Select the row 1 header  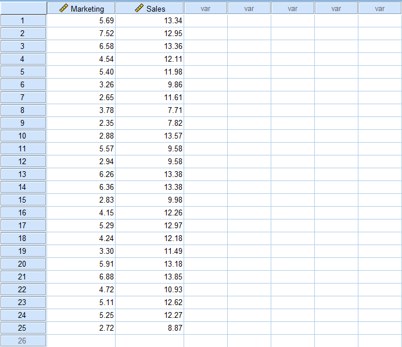(x=23, y=21)
